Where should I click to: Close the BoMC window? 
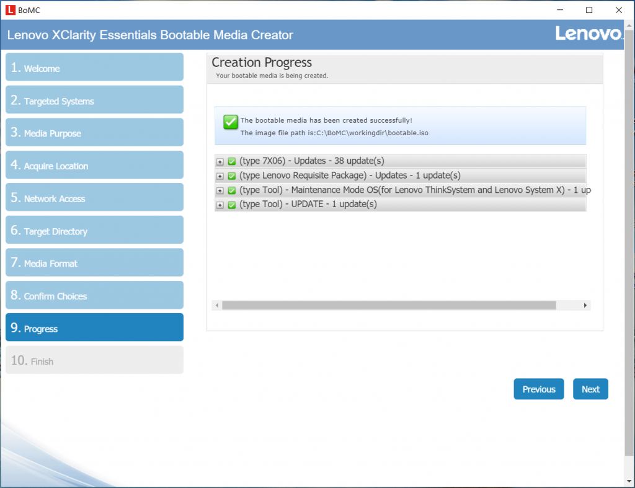(619, 10)
